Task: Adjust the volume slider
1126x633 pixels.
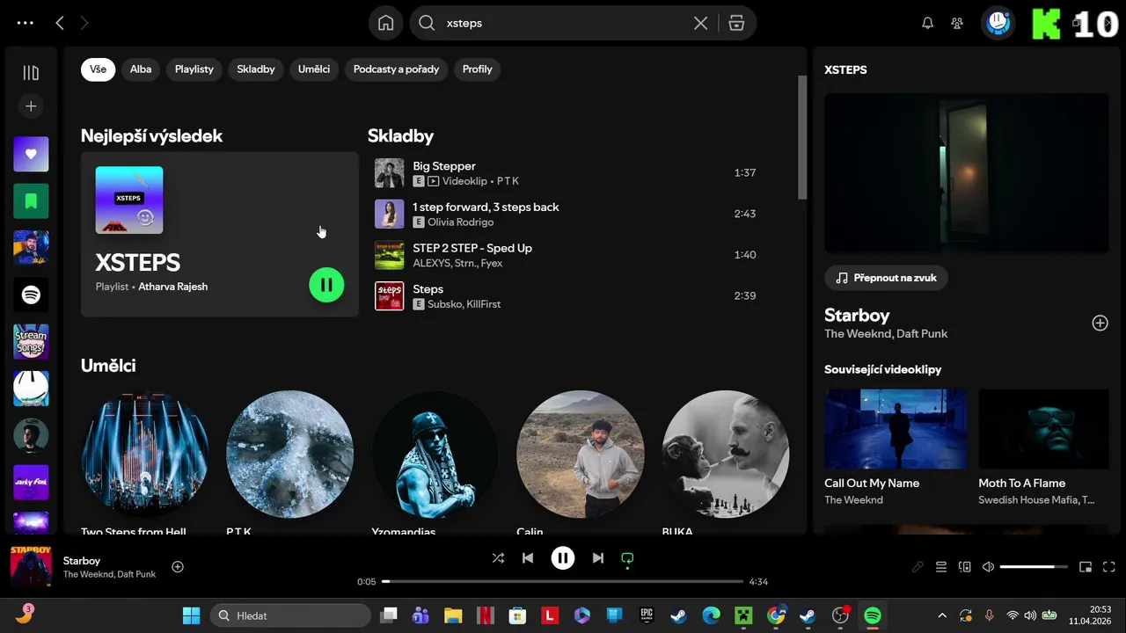Action: [1034, 567]
